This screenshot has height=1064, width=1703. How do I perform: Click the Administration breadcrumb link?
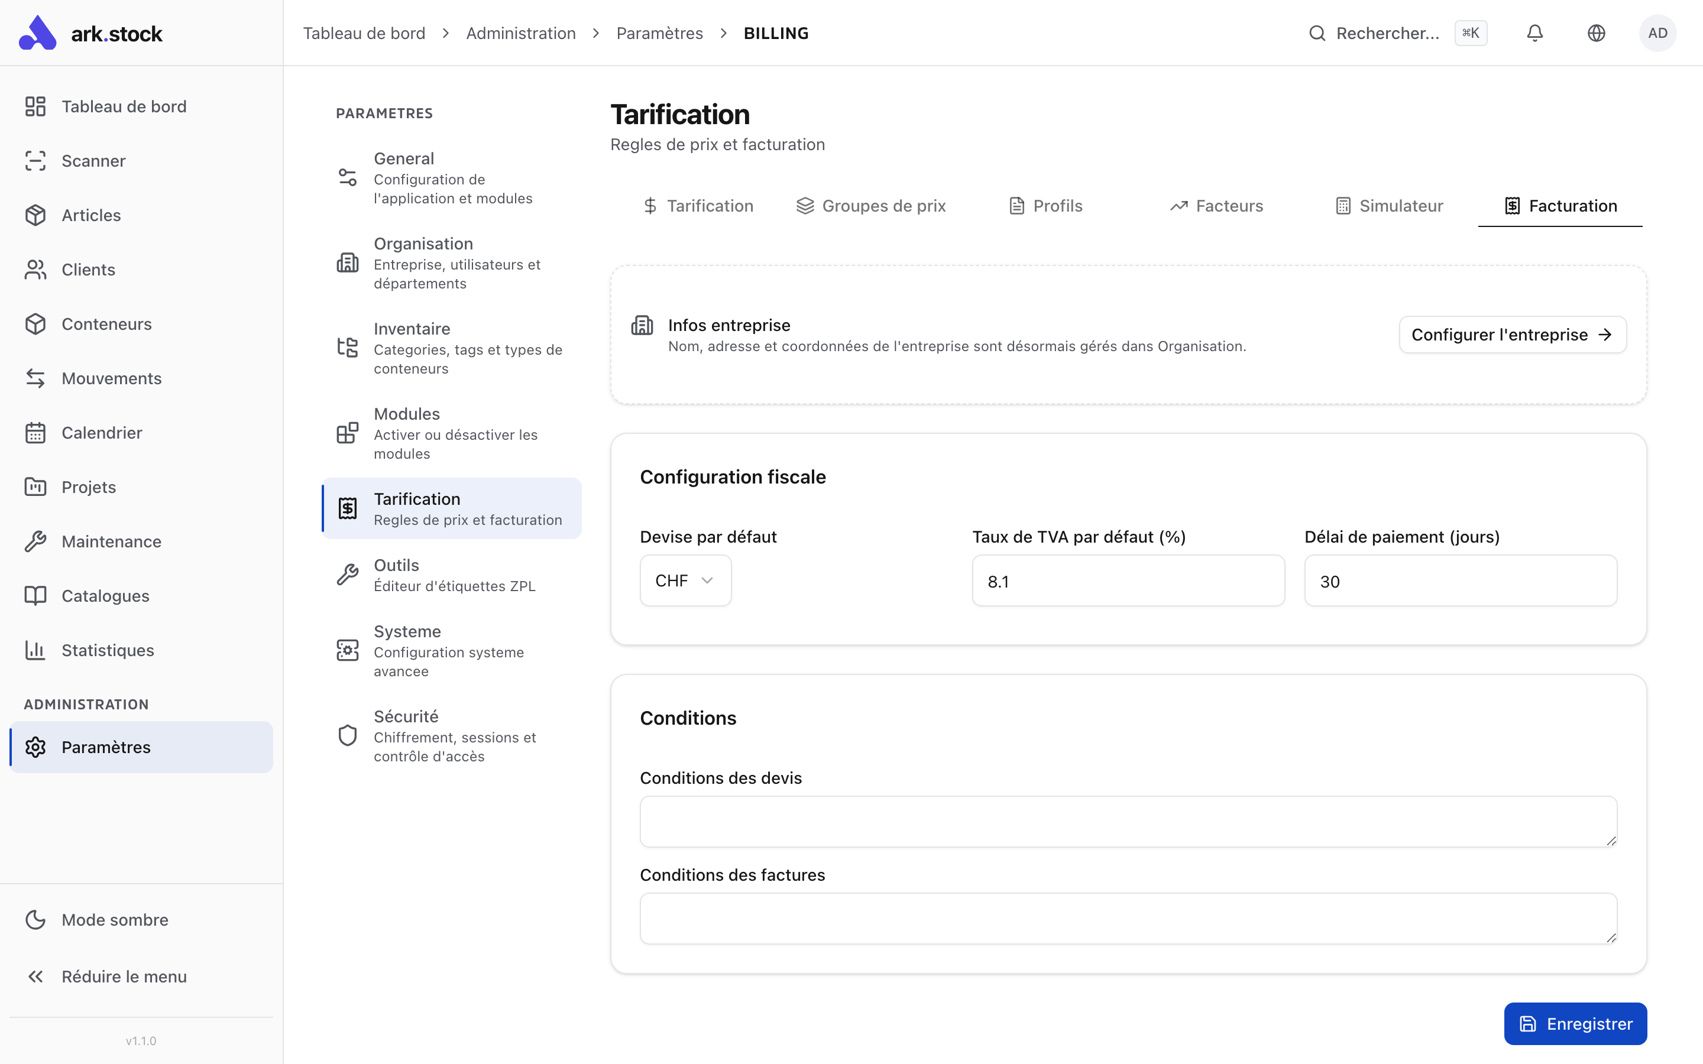(520, 33)
